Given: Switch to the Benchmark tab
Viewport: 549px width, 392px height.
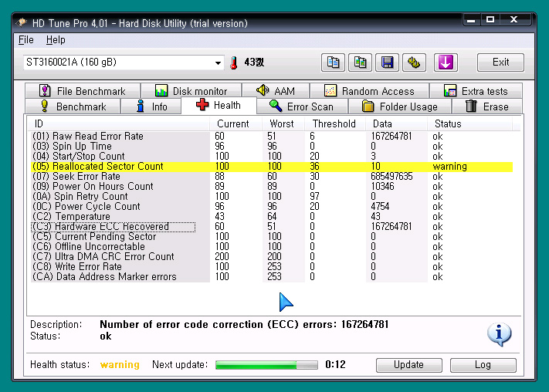Looking at the screenshot, I should (x=73, y=106).
